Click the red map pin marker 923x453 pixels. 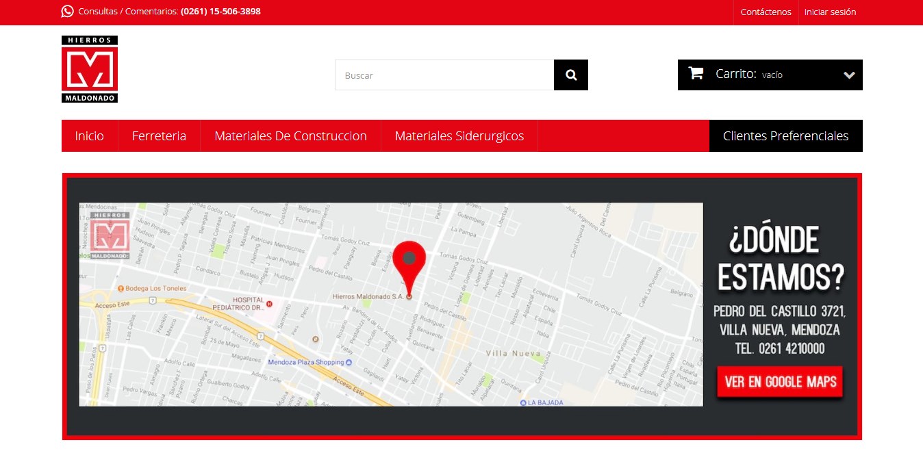(x=409, y=269)
